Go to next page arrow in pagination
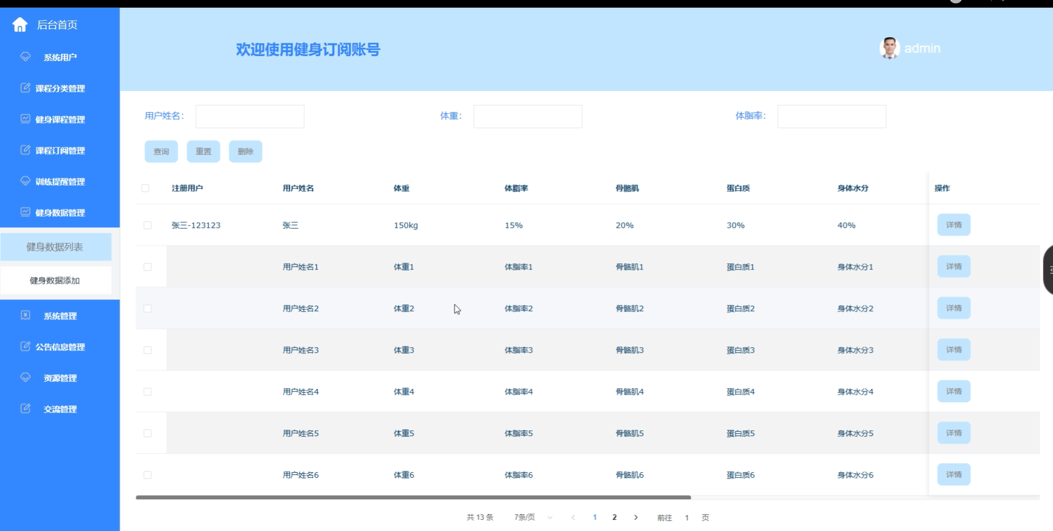 (636, 517)
